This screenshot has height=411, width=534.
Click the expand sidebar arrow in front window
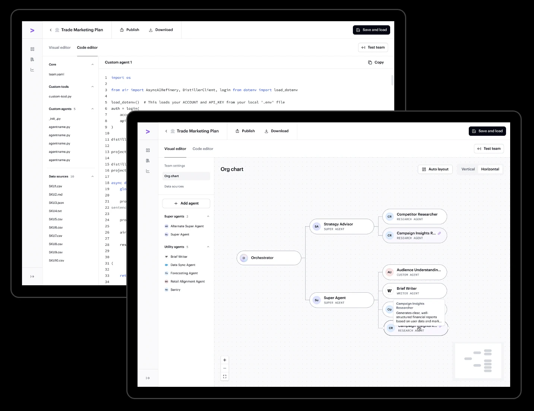click(x=148, y=378)
